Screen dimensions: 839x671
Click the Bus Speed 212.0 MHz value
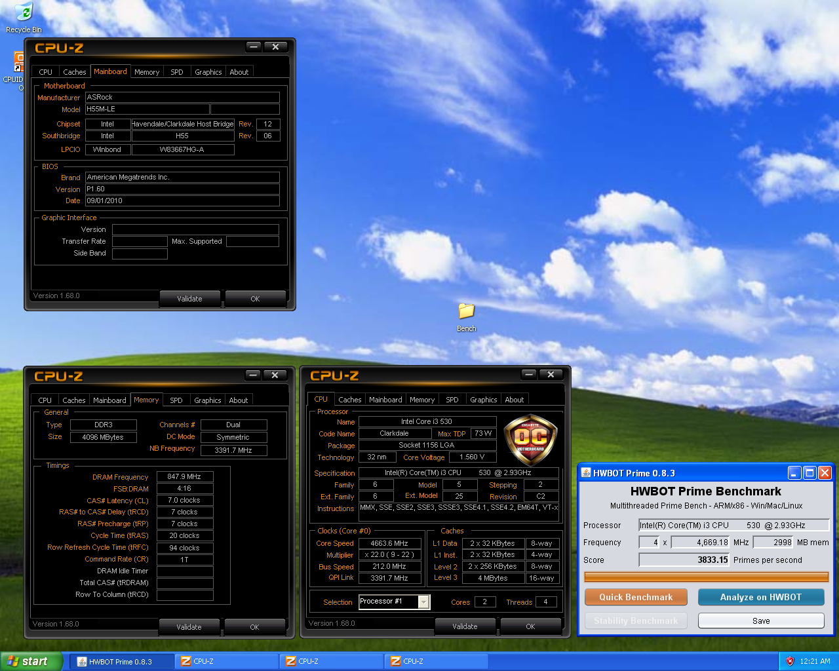(389, 567)
